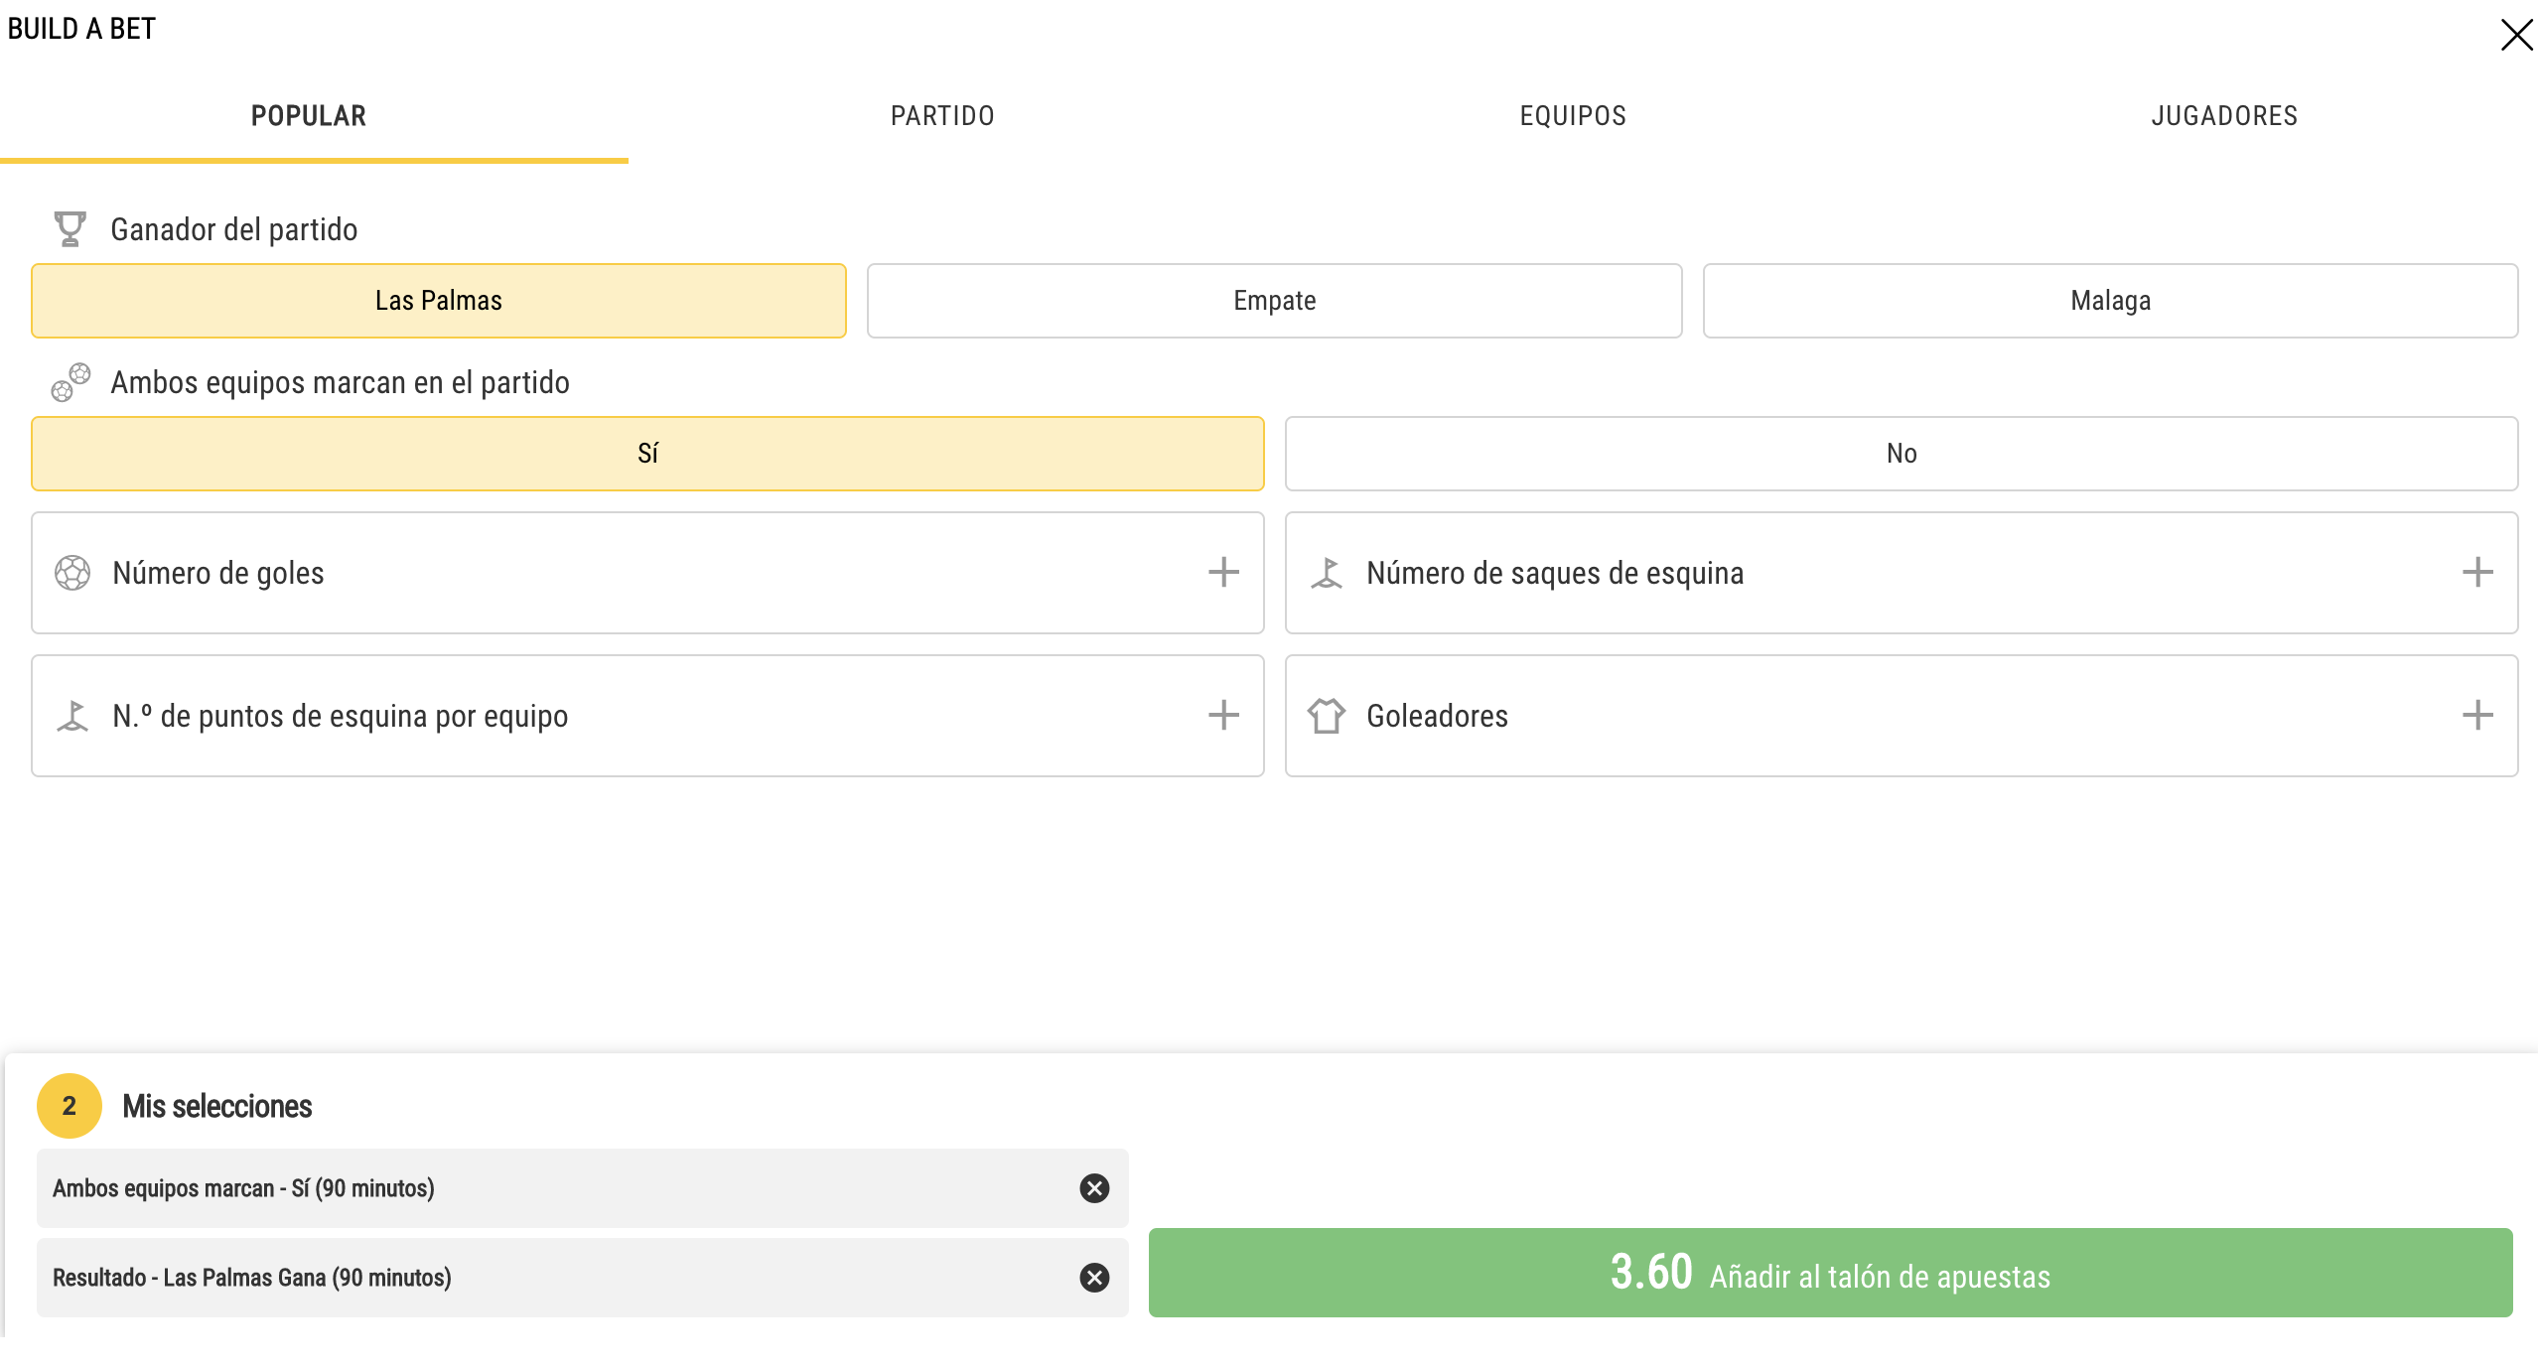The image size is (2538, 1368).
Task: Click the BUILD A BET title
Action: [x=81, y=29]
